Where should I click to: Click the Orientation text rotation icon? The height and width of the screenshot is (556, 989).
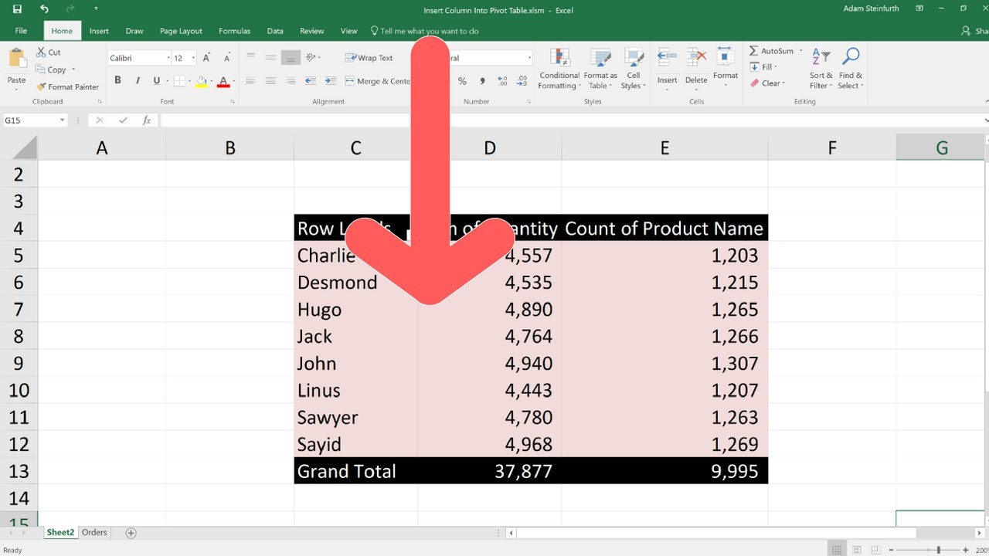point(312,57)
